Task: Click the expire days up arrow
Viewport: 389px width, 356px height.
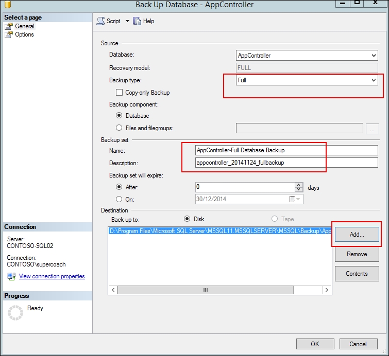Action: click(x=299, y=185)
